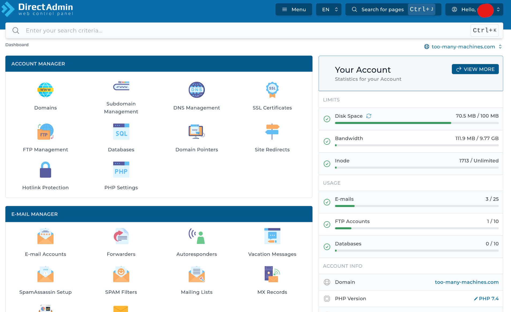
Task: Click the Disk Space status checkmark icon
Action: point(327,119)
